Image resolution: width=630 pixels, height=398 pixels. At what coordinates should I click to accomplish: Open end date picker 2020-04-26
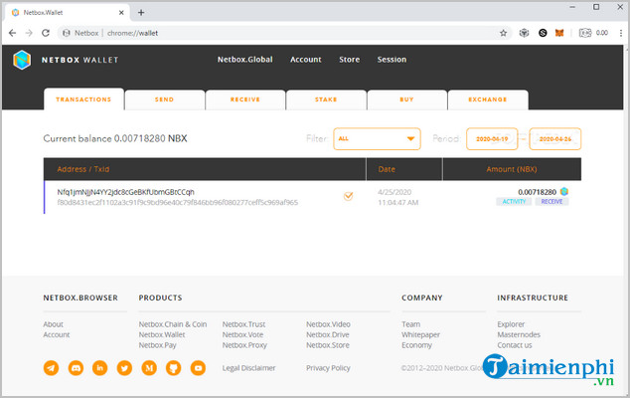(x=554, y=139)
